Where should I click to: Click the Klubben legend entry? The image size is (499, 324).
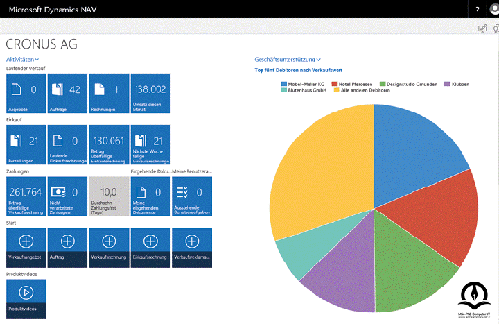(x=457, y=84)
